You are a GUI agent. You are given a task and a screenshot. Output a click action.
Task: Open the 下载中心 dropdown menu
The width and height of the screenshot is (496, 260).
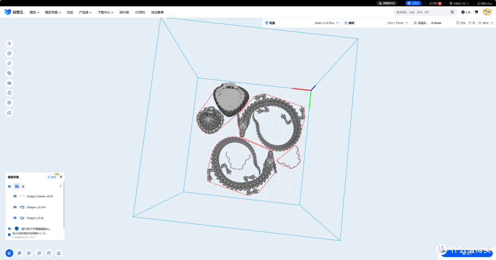[x=105, y=12]
